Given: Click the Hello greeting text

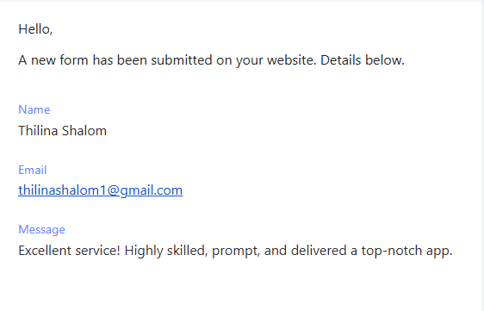Looking at the screenshot, I should (x=35, y=29).
